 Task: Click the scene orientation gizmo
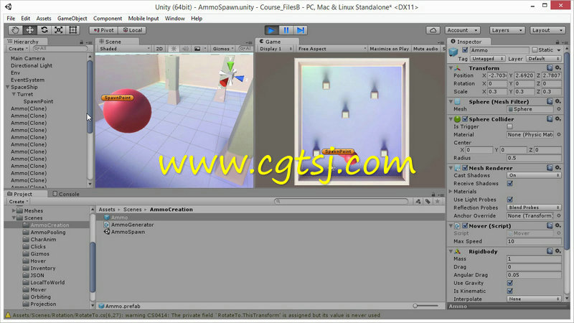(230, 75)
